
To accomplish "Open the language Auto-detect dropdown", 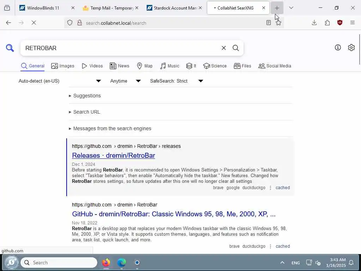I will coord(60,81).
